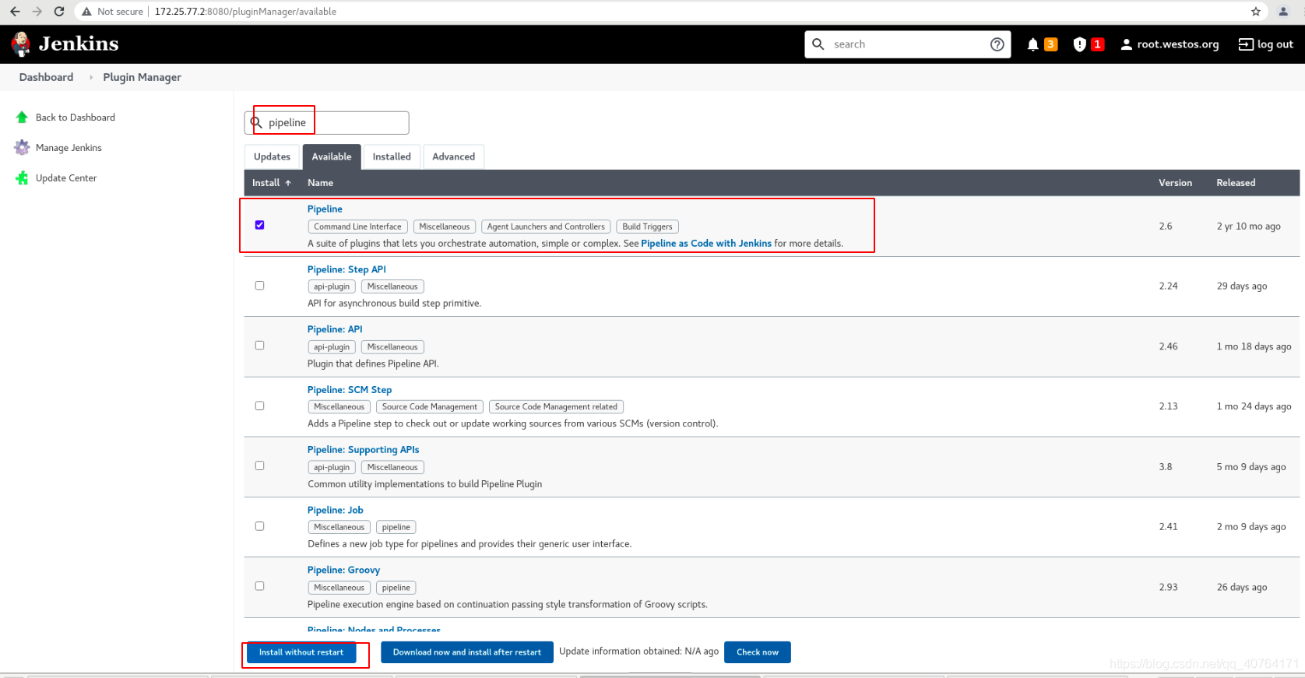Uncheck the Pipeline plugin checkbox
Viewport: 1305px width, 678px height.
(260, 225)
